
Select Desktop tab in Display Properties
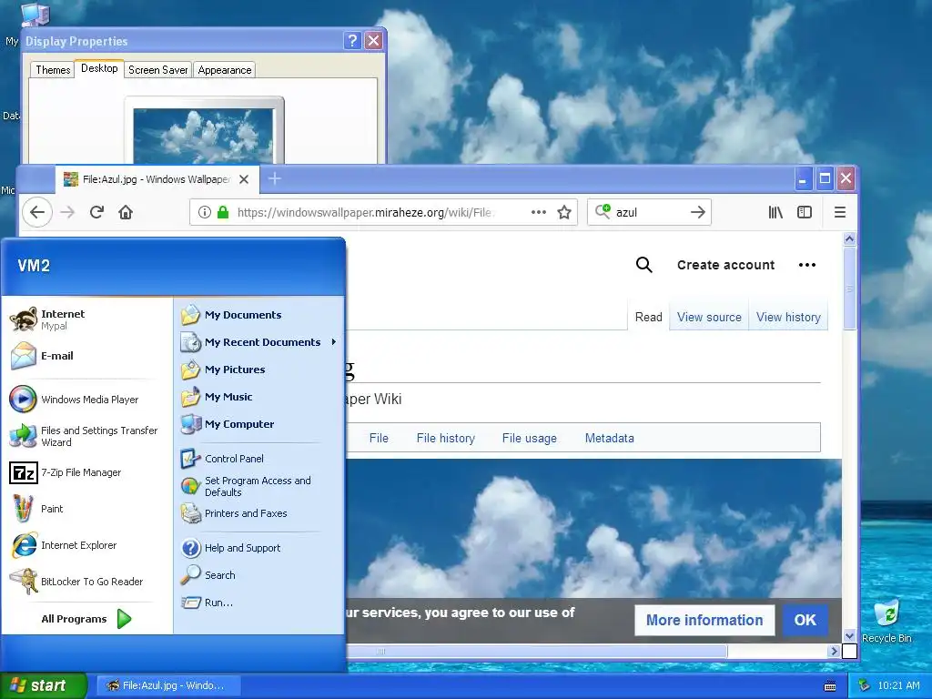(x=99, y=68)
